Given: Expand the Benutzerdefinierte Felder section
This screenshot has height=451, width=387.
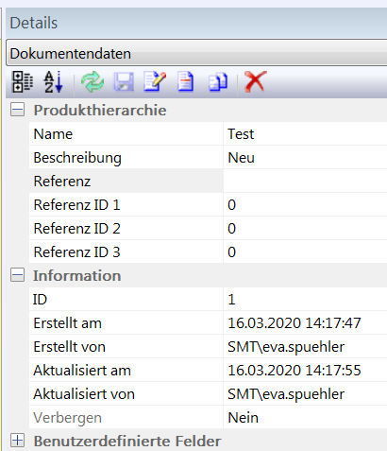Looking at the screenshot, I should click(17, 440).
